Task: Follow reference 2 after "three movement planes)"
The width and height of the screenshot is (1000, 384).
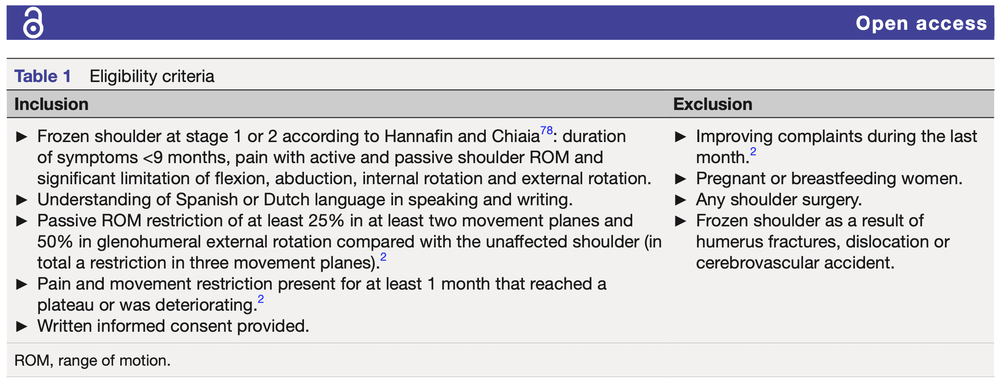Action: 383,257
